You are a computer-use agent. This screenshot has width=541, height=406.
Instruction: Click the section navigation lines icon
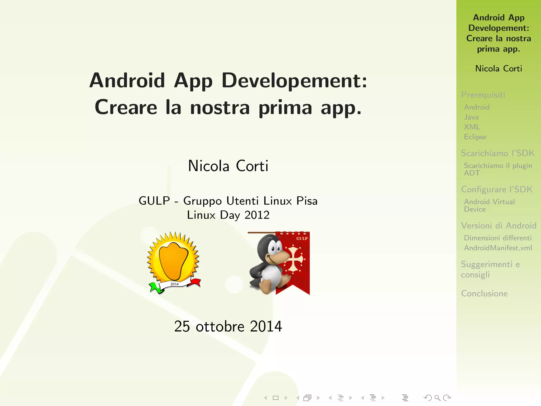[373, 398]
